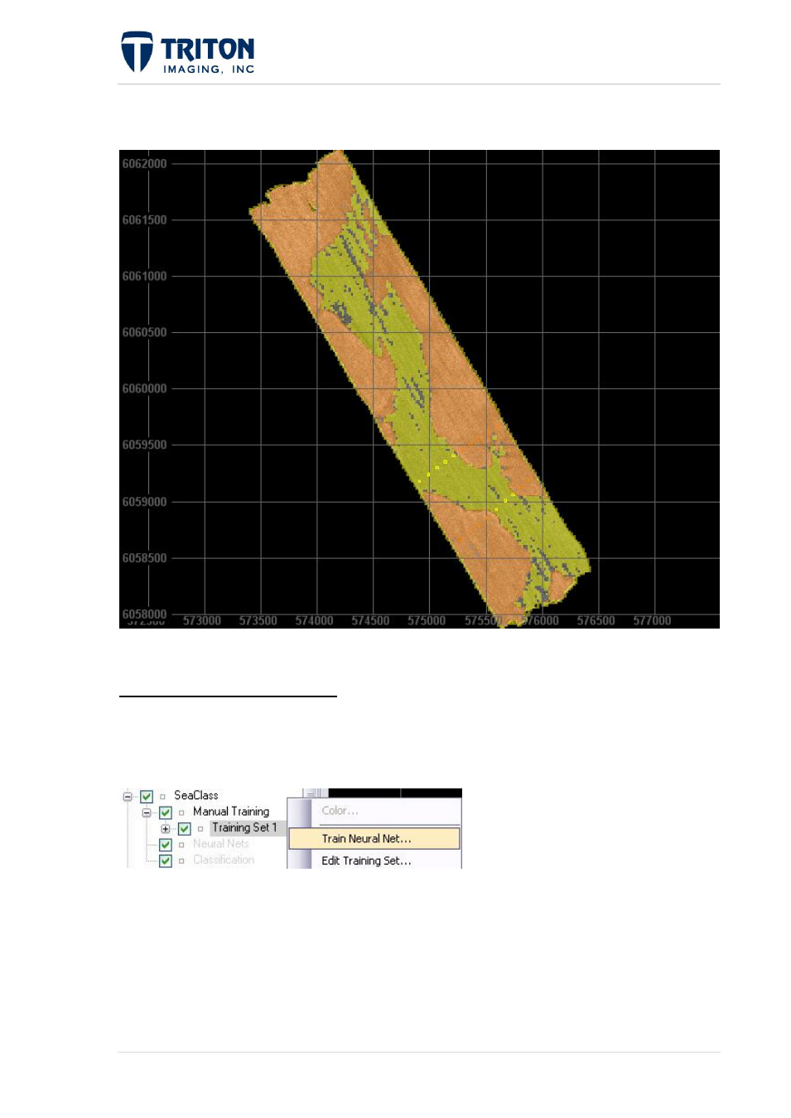Select the Classification tree item
This screenshot has height=1118, width=791.
point(224,860)
